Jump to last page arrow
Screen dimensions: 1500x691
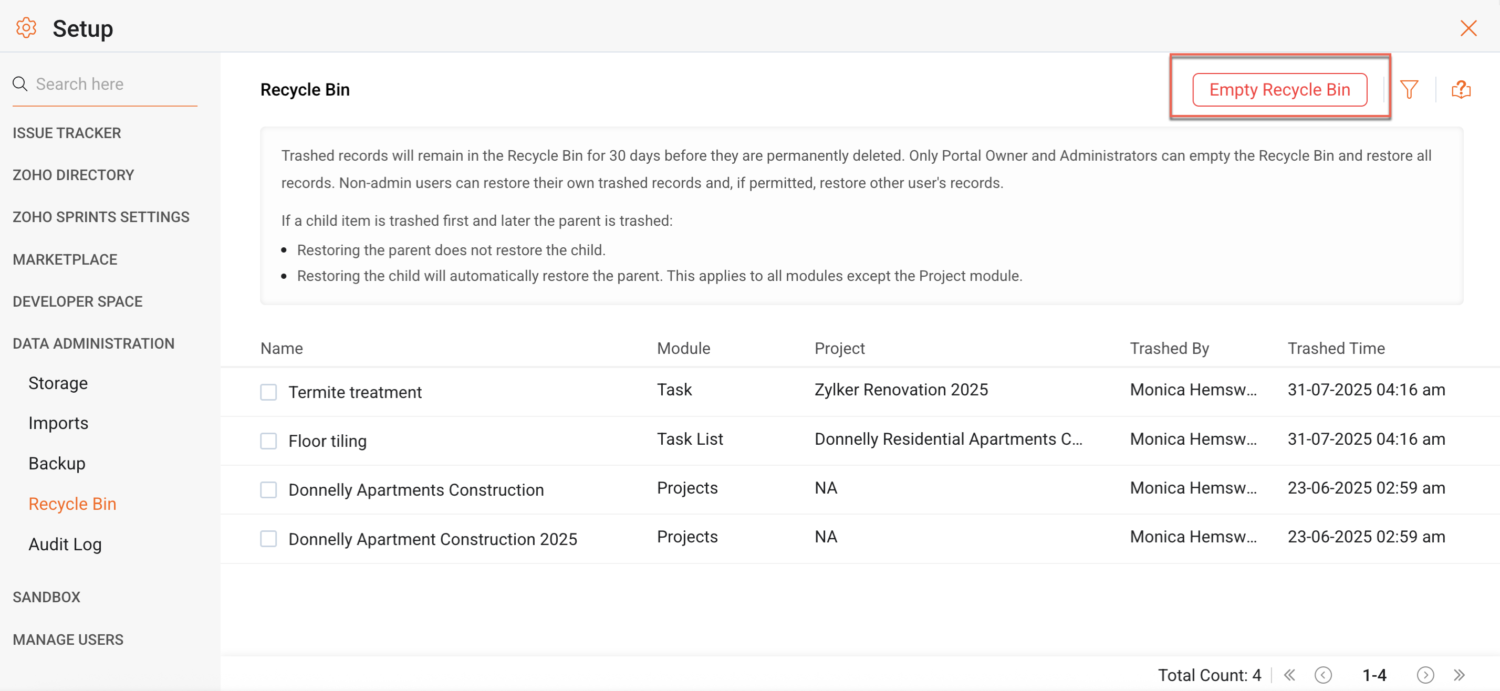[x=1459, y=675]
